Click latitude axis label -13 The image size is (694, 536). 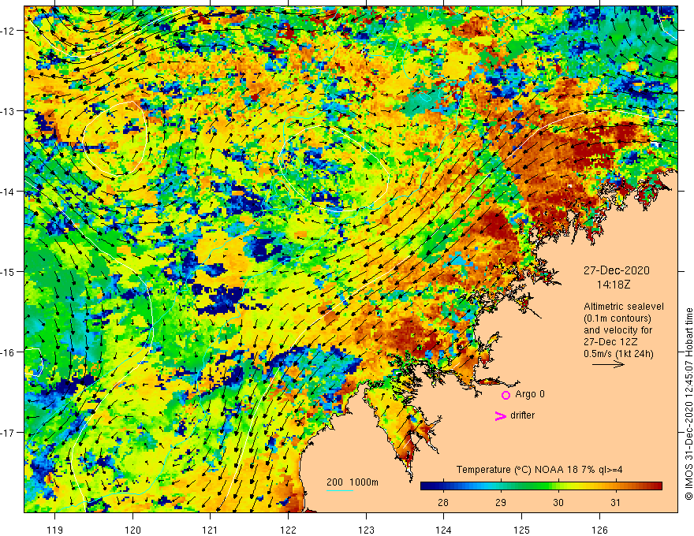click(9, 111)
